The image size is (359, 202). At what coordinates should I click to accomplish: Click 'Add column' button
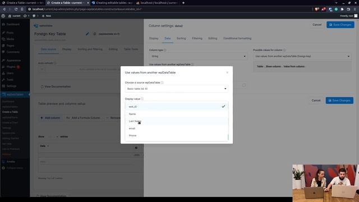(x=50, y=118)
